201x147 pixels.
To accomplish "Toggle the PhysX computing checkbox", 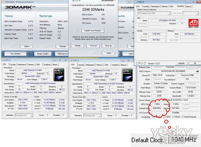I will 173,117.
